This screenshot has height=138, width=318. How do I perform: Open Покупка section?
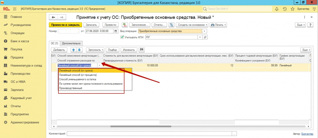[16, 49]
